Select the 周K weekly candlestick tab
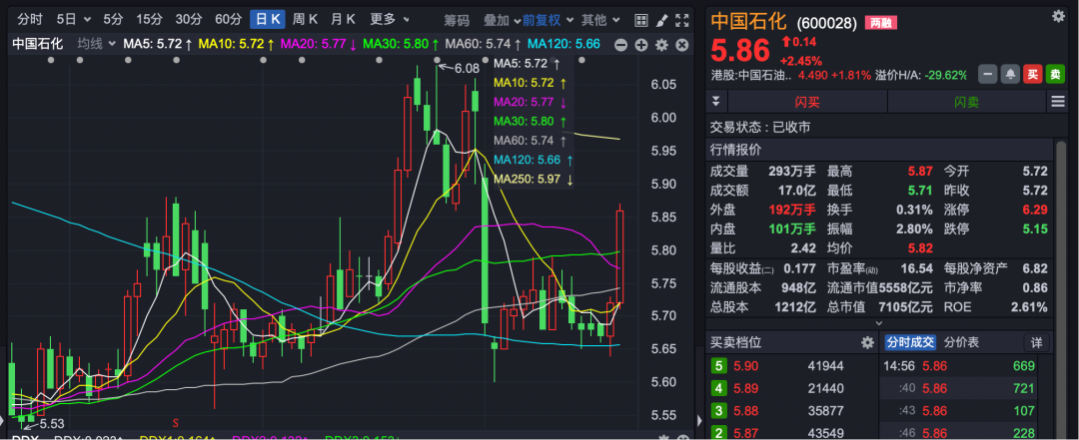Screen dimensions: 1079x440 (305, 19)
